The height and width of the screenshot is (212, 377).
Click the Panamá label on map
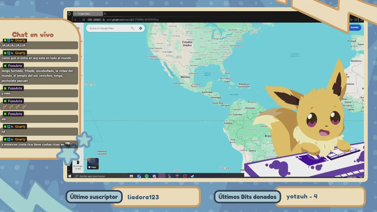pos(225,105)
